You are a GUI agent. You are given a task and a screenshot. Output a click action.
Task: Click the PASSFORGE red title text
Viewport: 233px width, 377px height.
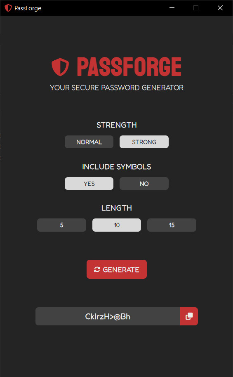[129, 67]
